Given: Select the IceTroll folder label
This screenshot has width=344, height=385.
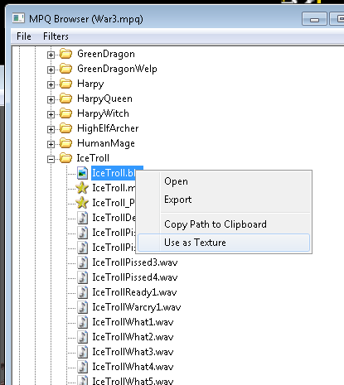Looking at the screenshot, I should point(93,158).
